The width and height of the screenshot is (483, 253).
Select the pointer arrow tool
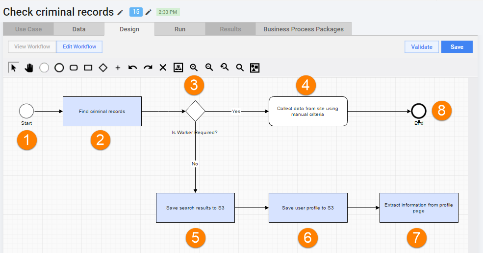[14, 68]
